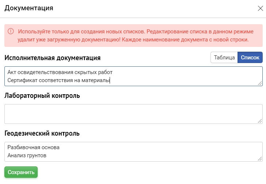Click the Исполнительная документация section heading
Image resolution: width=266 pixels, height=184 pixels.
point(52,58)
